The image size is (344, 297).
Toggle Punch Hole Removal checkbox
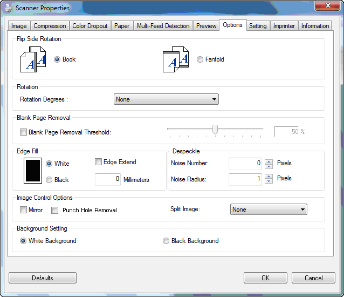click(54, 210)
